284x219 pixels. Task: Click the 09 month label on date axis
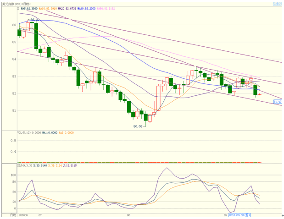pyautogui.click(x=225, y=215)
